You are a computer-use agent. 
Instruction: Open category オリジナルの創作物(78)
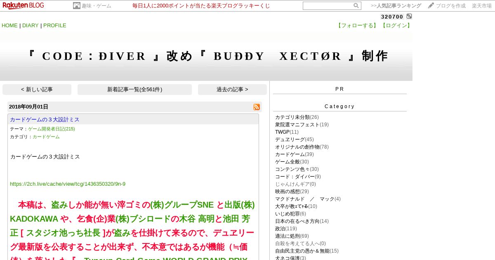coord(302,147)
